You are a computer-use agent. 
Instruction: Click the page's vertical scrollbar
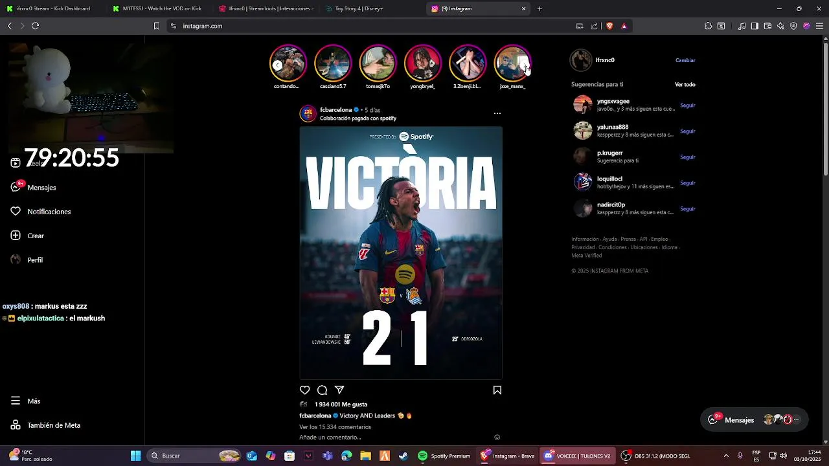(x=826, y=110)
